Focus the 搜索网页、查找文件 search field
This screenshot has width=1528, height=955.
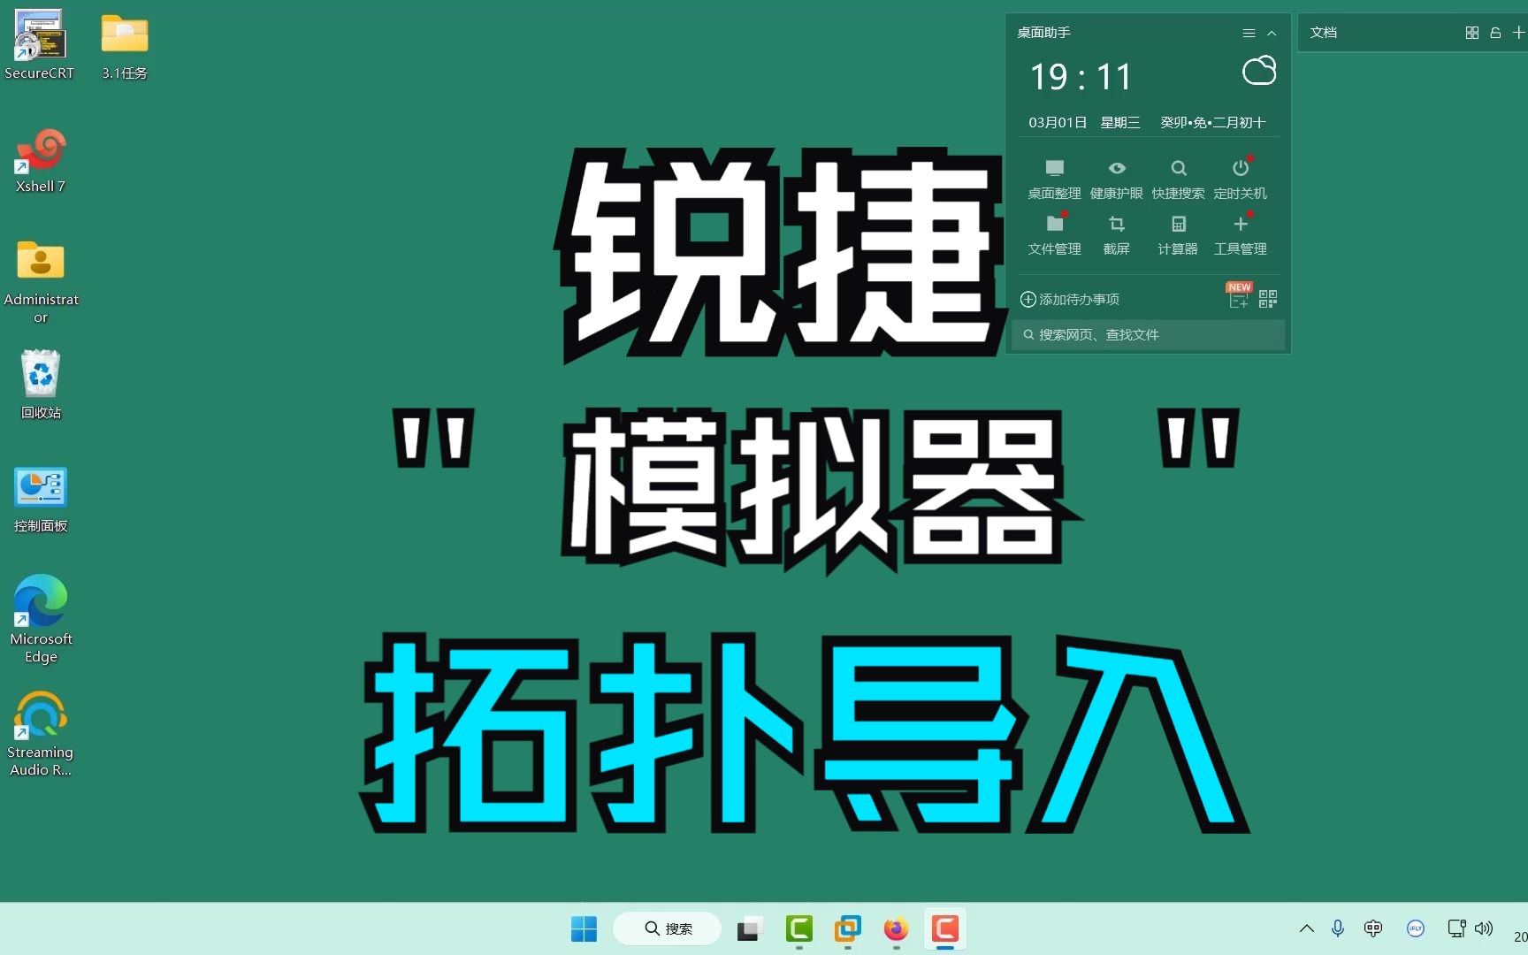point(1148,334)
